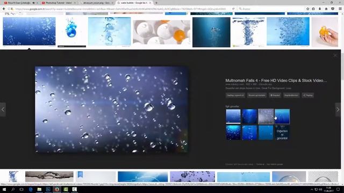
Task: Open the purple bubbles result in bottom row
Action: 192,176
